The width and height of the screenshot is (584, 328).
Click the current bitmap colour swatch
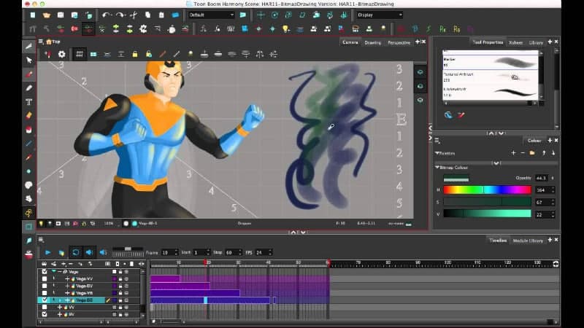tap(456, 179)
